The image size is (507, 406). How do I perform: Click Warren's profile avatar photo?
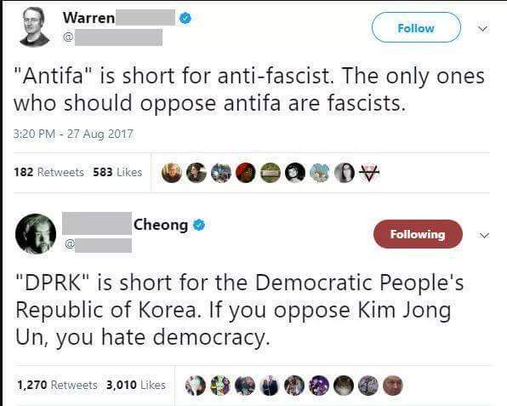tap(35, 27)
